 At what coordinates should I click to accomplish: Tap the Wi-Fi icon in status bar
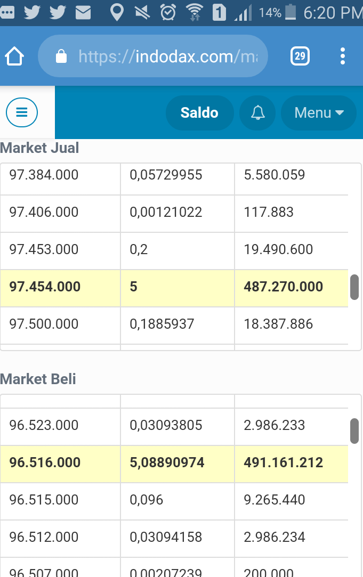pos(195,13)
